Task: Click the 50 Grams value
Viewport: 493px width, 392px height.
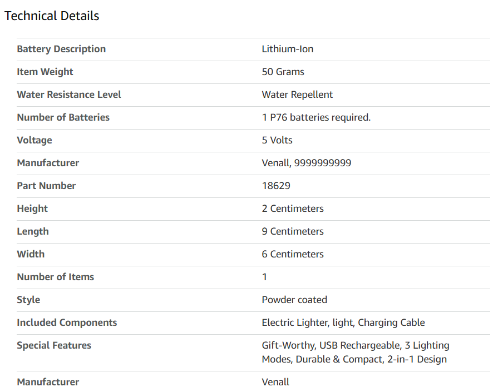Action: click(x=283, y=72)
